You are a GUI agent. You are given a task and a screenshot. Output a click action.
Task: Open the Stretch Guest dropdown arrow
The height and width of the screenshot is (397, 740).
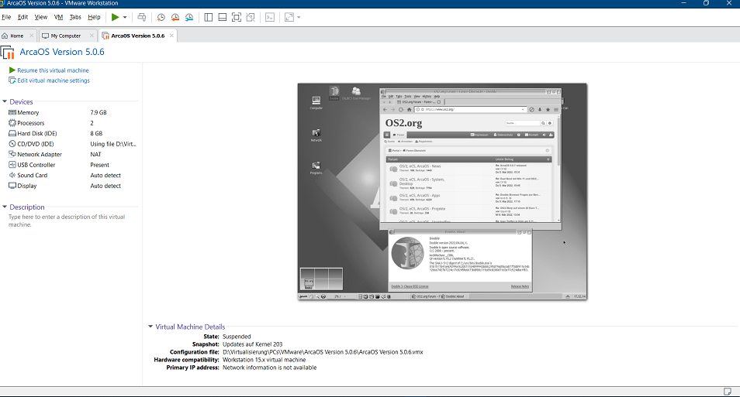(x=299, y=18)
